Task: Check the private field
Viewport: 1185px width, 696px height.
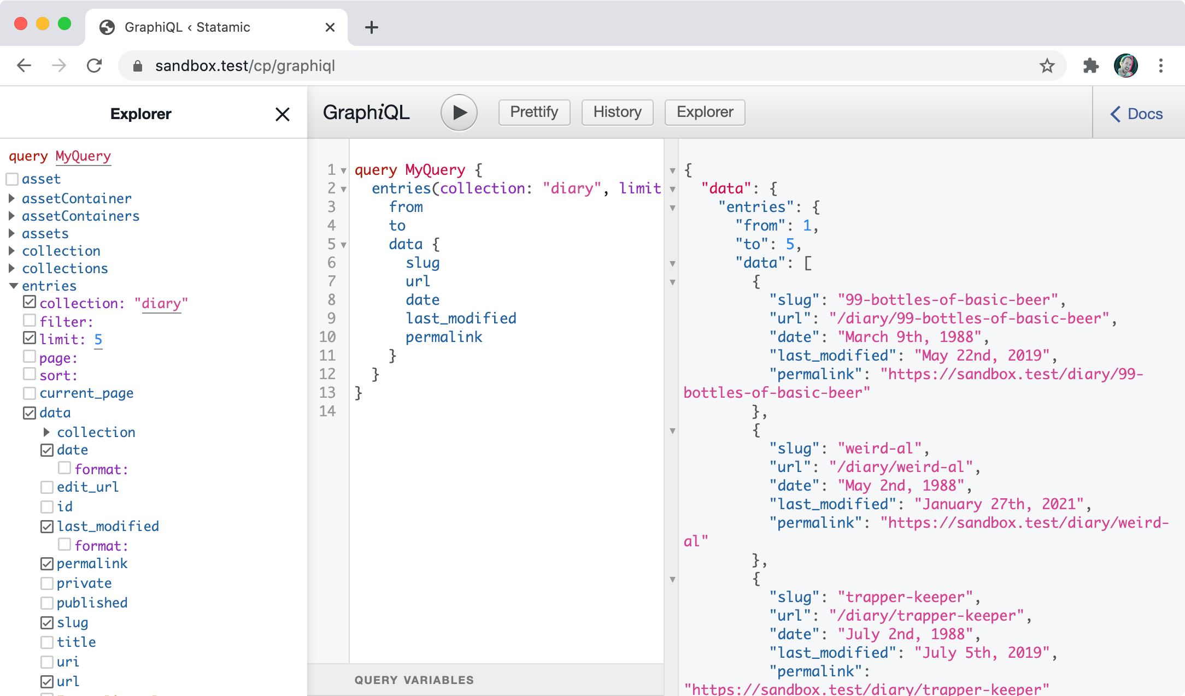Action: 47,583
